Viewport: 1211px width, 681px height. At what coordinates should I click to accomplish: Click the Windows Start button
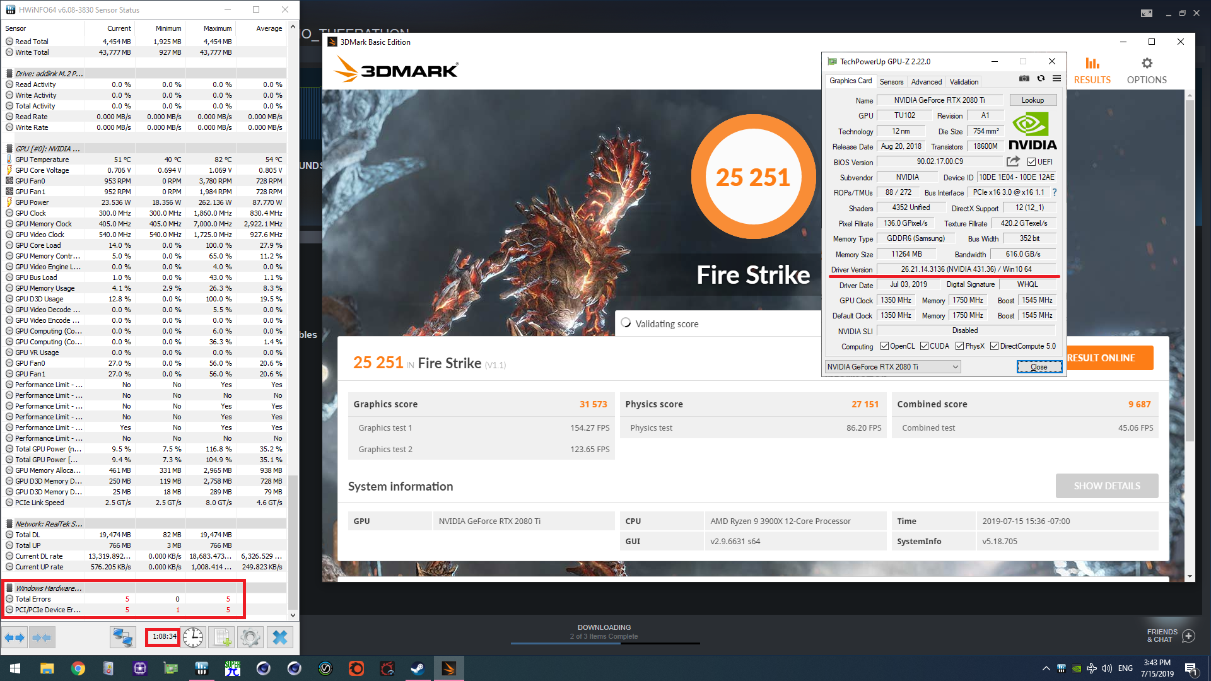[15, 668]
